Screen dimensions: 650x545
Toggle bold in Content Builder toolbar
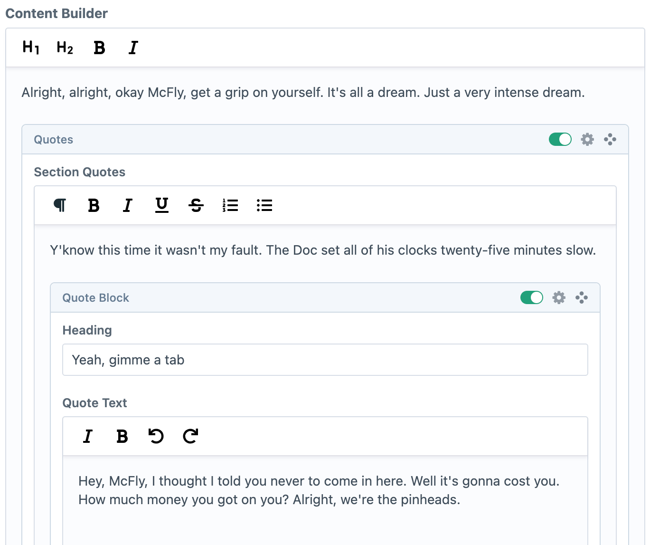point(99,48)
